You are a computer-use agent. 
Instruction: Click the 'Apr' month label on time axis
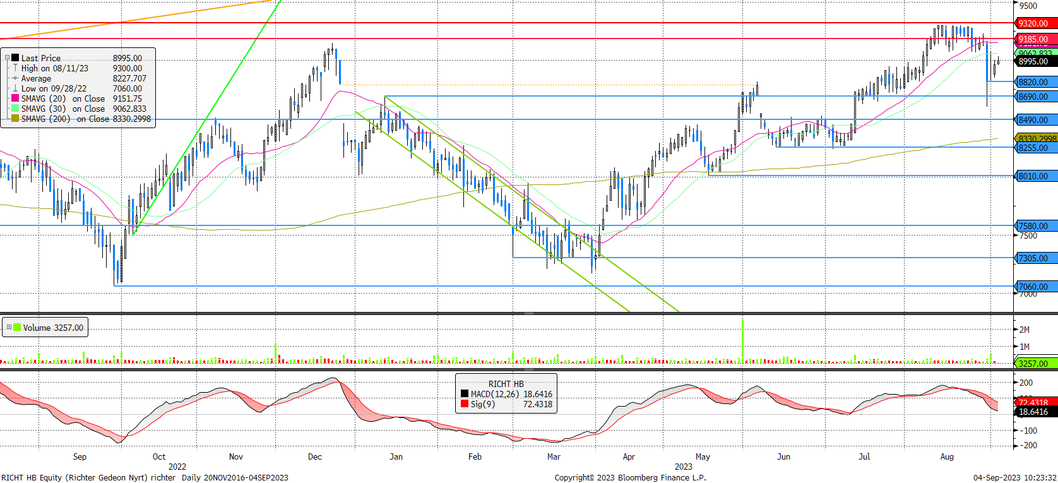click(629, 456)
